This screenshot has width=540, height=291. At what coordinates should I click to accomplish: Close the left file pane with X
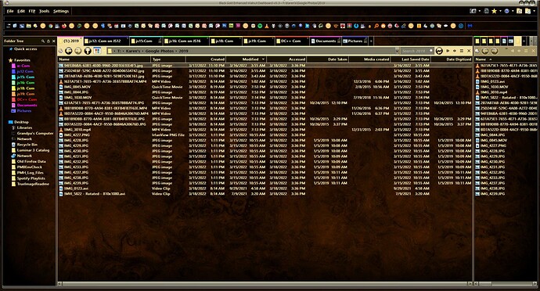[469, 51]
